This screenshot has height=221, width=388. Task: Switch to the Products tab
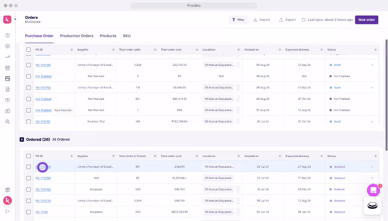tap(108, 36)
